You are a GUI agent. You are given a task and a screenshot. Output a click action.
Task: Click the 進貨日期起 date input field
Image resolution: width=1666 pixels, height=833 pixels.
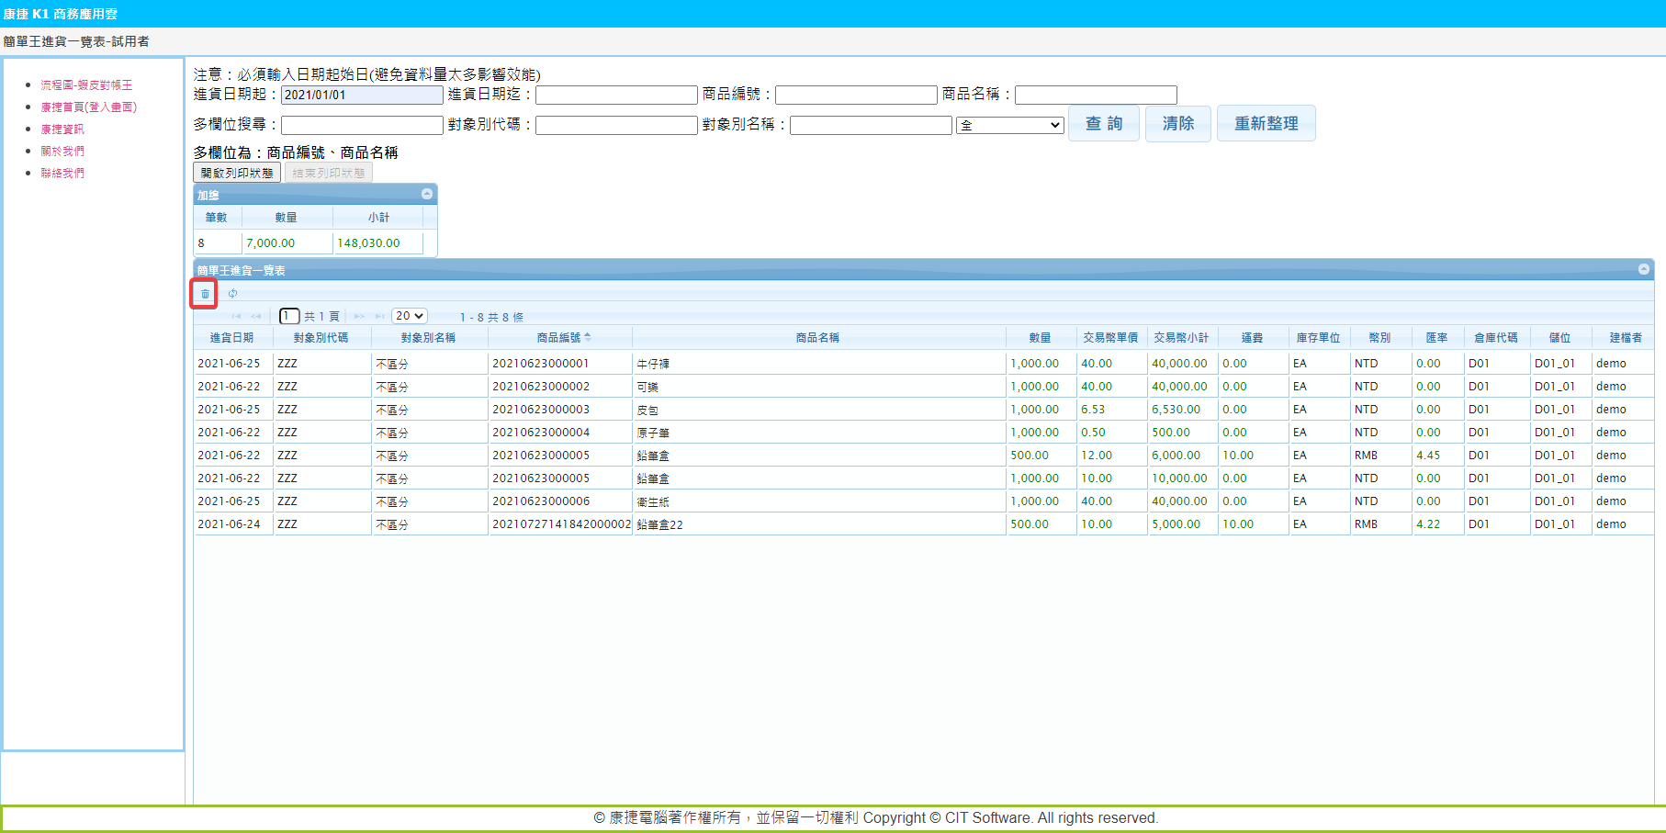362,95
